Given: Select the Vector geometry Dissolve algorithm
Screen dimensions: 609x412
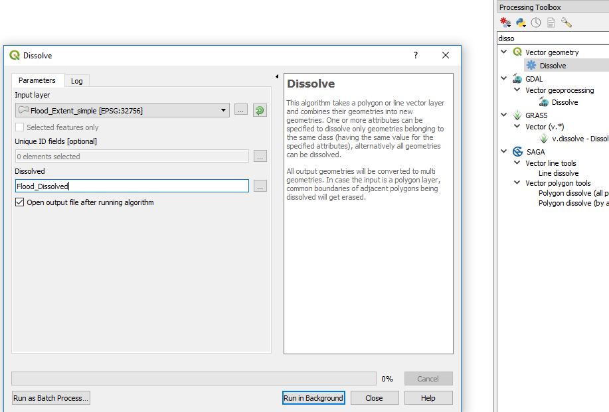Looking at the screenshot, I should (x=553, y=66).
